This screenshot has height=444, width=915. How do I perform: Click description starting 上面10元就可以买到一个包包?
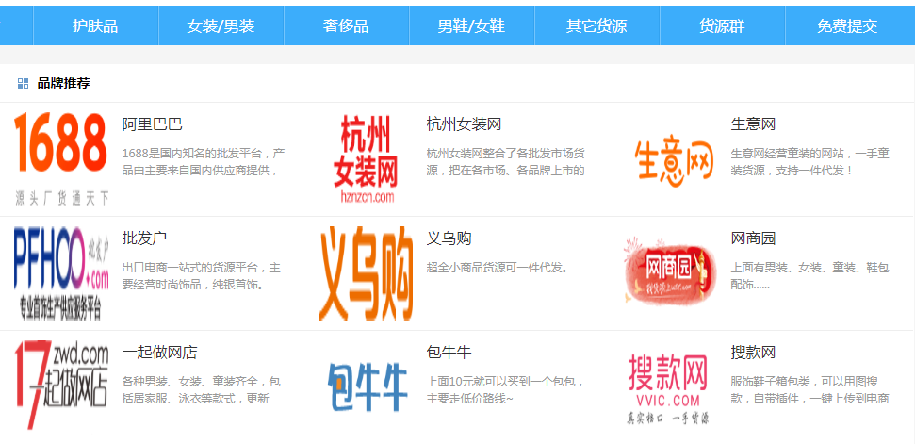[506, 390]
